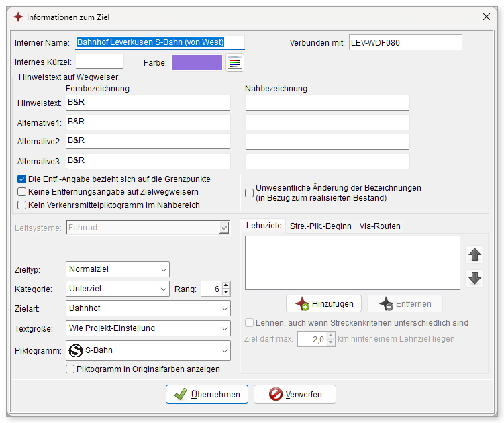The image size is (504, 423).
Task: Expand the Kategorie Unterziel dropdown
Action: point(164,289)
